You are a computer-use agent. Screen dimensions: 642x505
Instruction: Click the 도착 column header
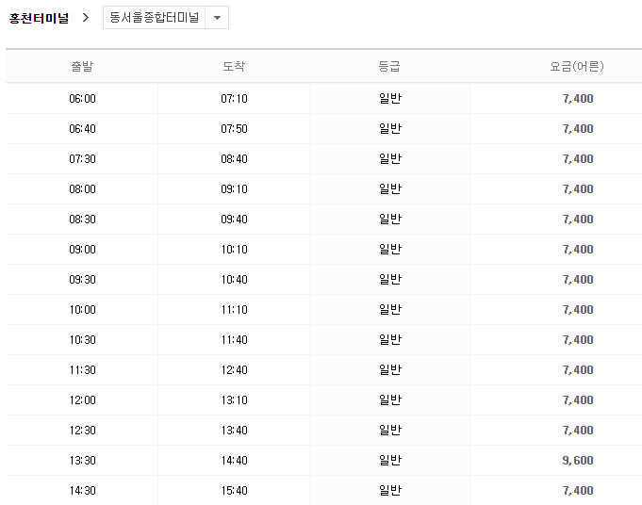coord(234,66)
